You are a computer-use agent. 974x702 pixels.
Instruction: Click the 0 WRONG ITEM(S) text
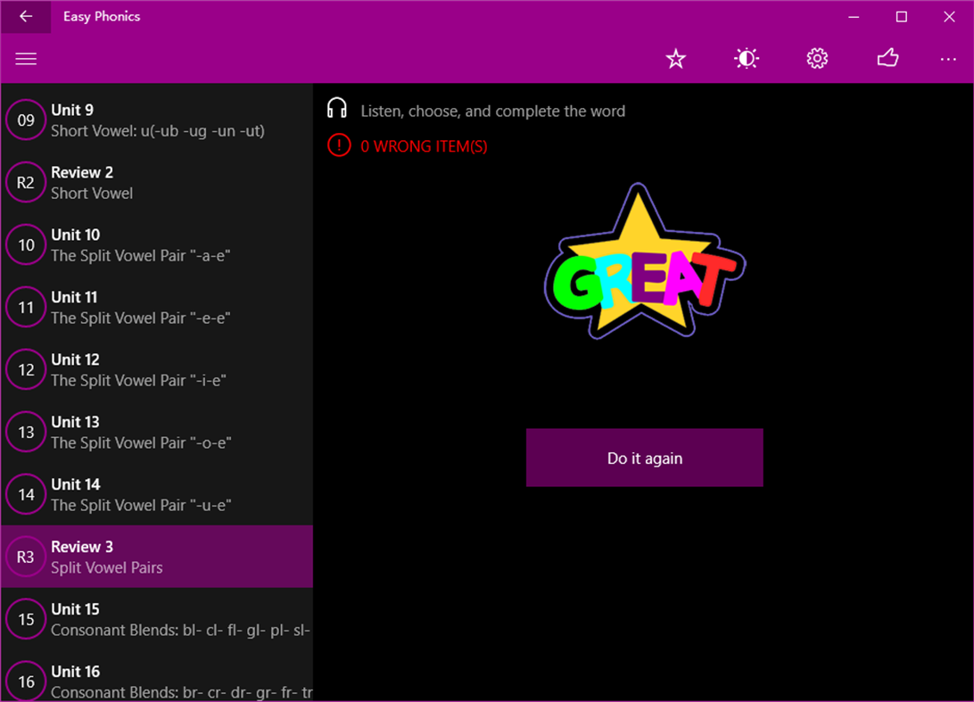click(422, 146)
